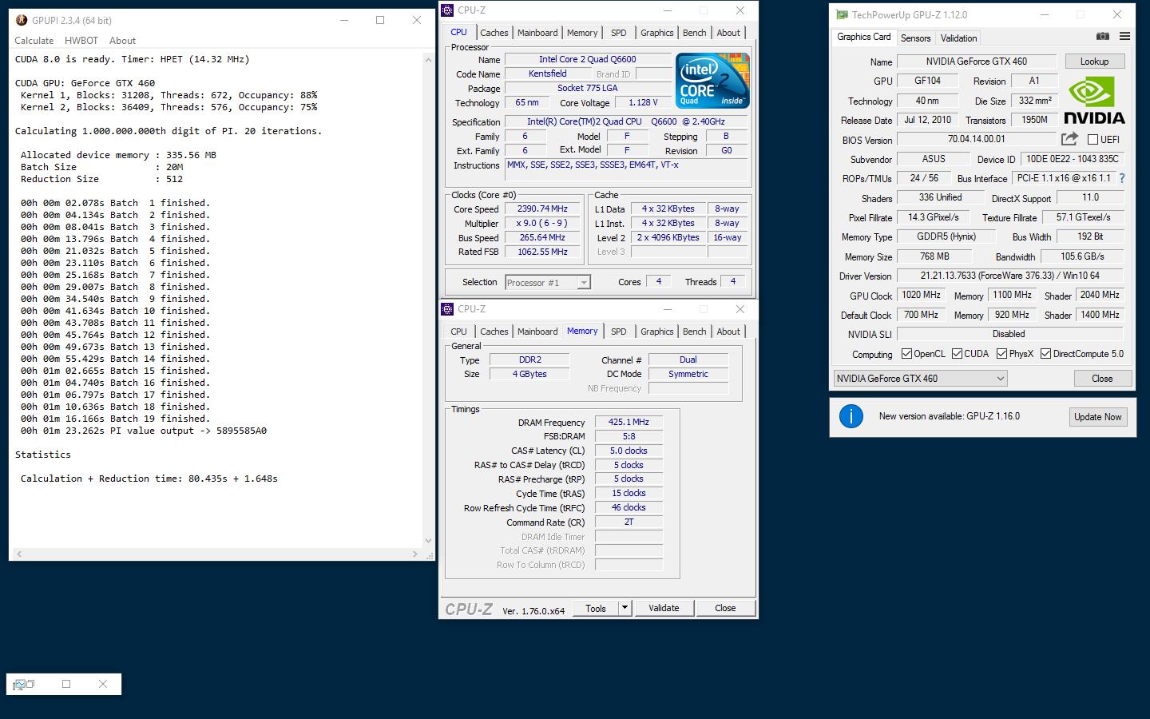Click the blue info icon in update notice
The height and width of the screenshot is (719, 1150).
click(851, 416)
